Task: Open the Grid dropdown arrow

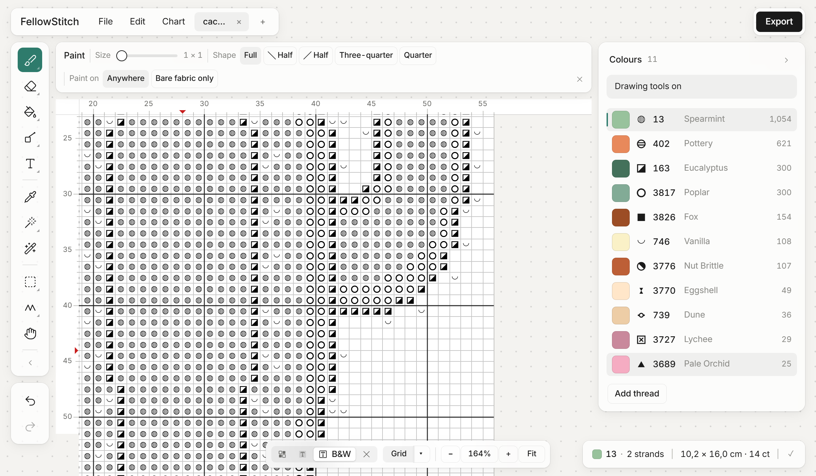Action: point(421,454)
